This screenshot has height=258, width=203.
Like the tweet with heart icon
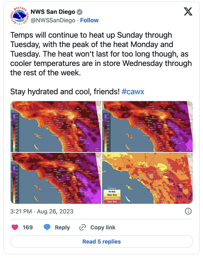pos(15,227)
